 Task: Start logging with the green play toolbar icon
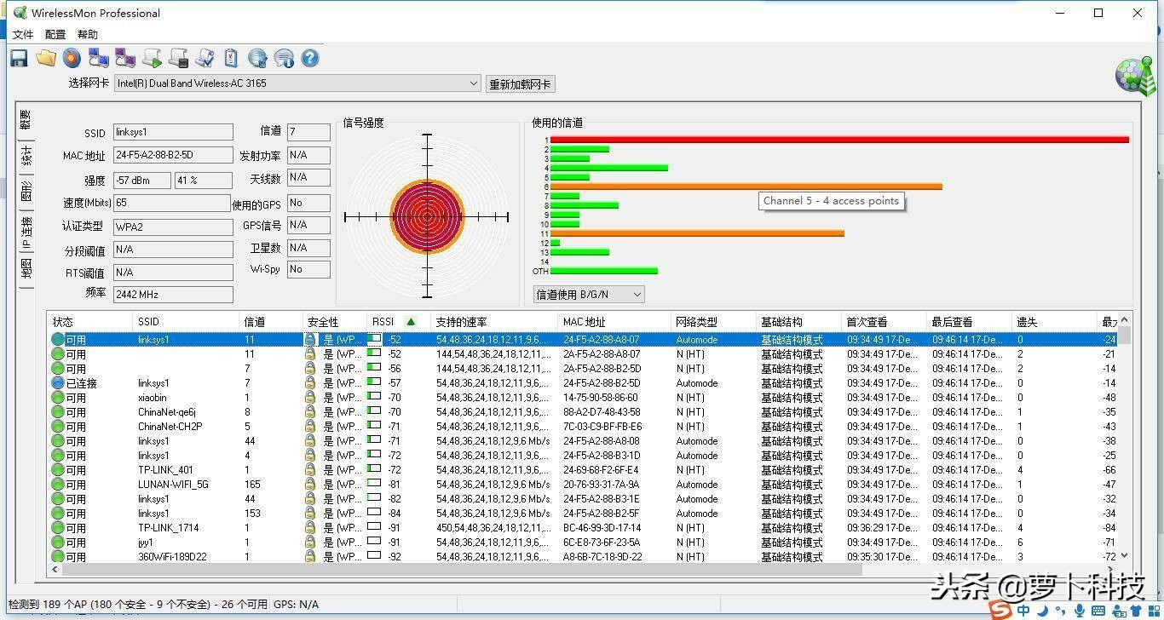(x=152, y=58)
